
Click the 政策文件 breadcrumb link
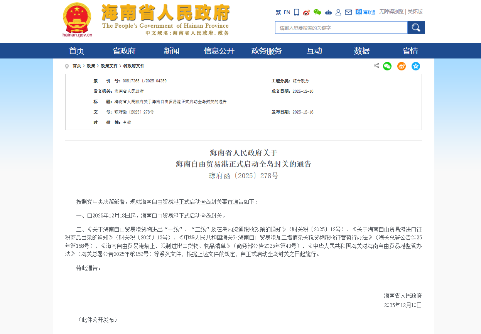(x=109, y=66)
